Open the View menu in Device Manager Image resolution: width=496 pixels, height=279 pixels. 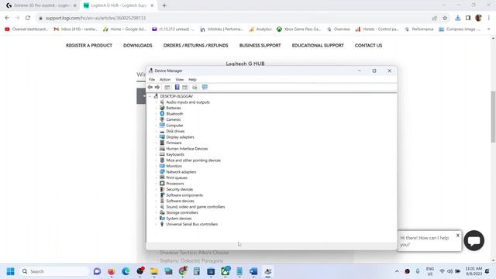(x=179, y=80)
